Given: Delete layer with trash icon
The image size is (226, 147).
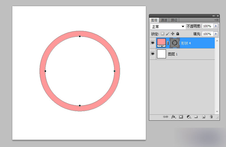Looking at the screenshot, I should (211, 117).
